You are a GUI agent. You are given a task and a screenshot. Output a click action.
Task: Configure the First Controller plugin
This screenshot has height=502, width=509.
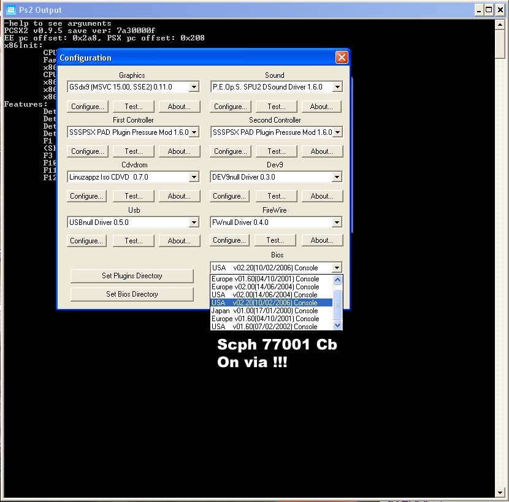coord(88,151)
